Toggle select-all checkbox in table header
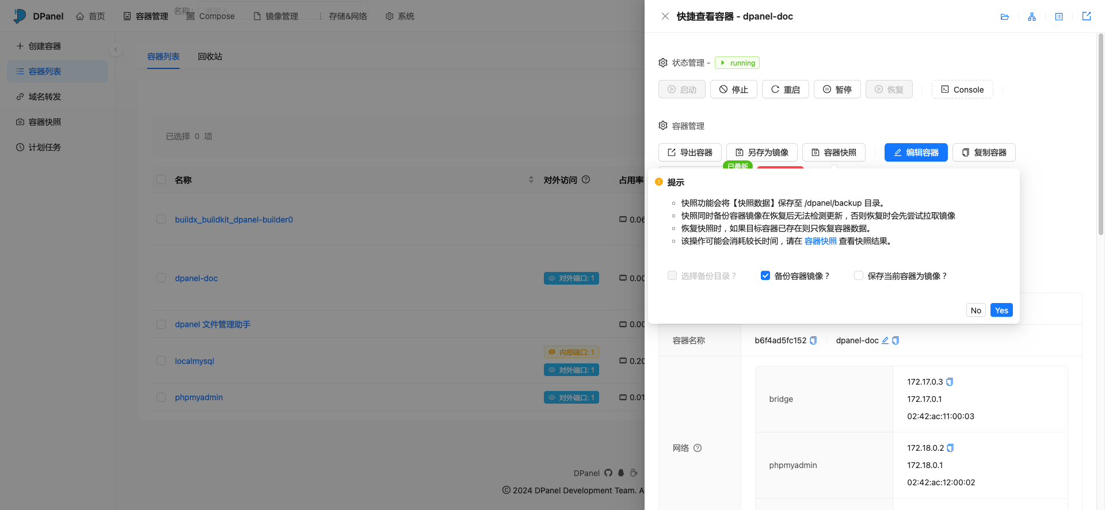1105x510 pixels. [161, 179]
